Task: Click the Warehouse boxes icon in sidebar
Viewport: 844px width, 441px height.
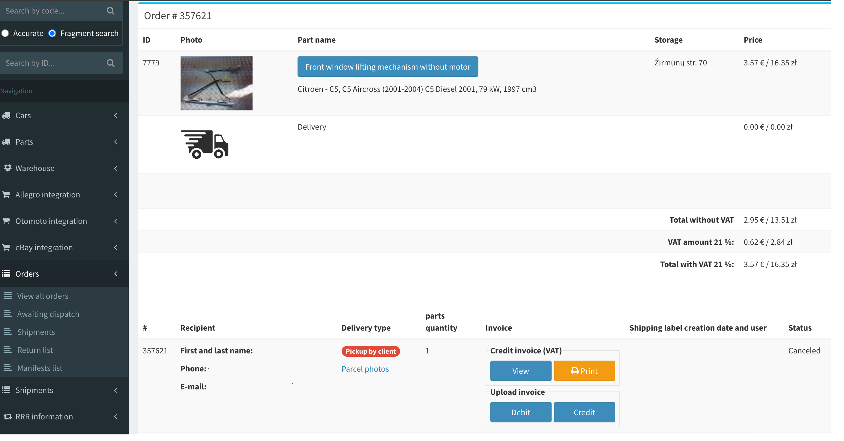Action: tap(7, 168)
